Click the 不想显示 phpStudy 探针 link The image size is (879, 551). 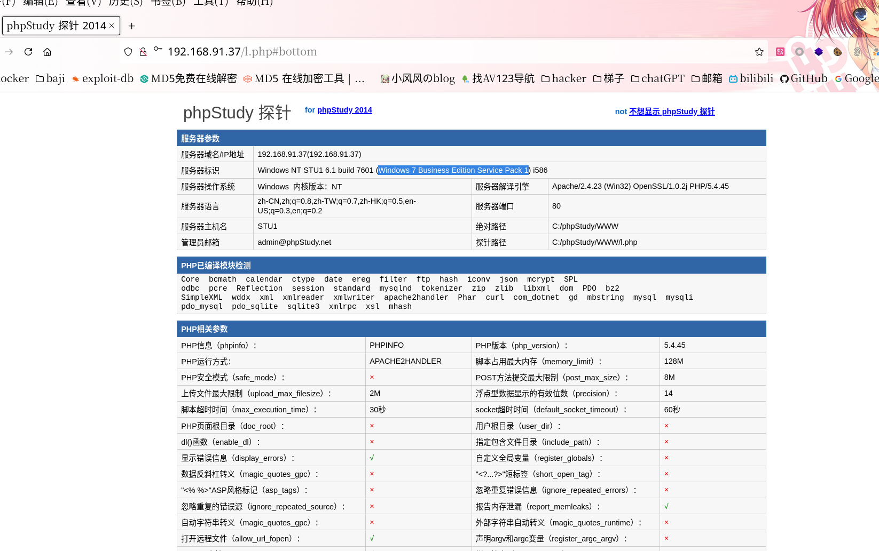tap(672, 111)
